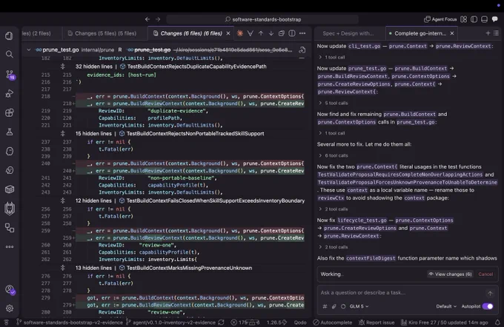Image resolution: width=504 pixels, height=327 pixels.
Task: Click the View changes (6) button
Action: pos(450,274)
